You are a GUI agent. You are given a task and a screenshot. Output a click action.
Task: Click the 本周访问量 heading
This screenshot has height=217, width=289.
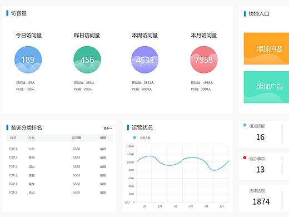145,35
